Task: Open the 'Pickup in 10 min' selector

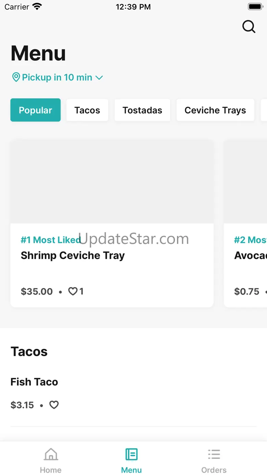Action: point(57,77)
